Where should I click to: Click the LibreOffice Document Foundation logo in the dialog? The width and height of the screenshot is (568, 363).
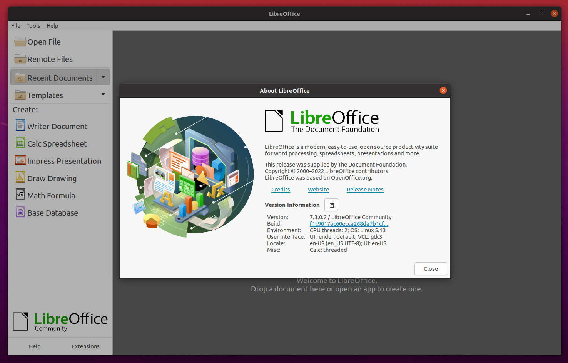point(322,121)
